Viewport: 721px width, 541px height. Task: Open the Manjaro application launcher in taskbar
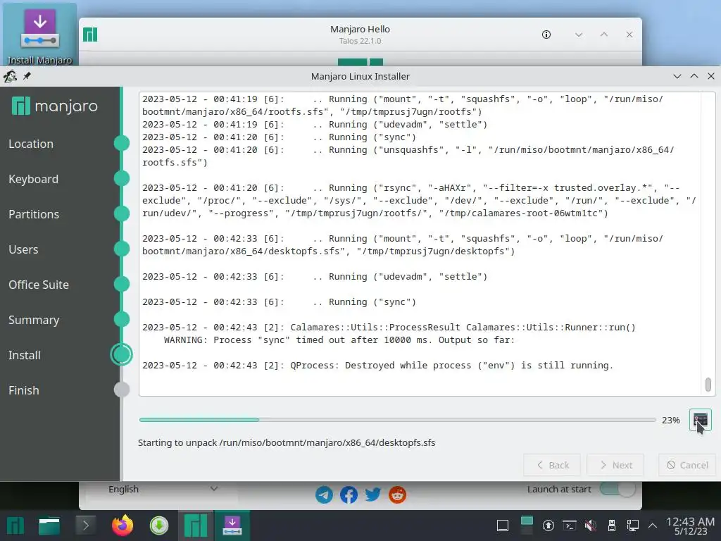click(15, 526)
